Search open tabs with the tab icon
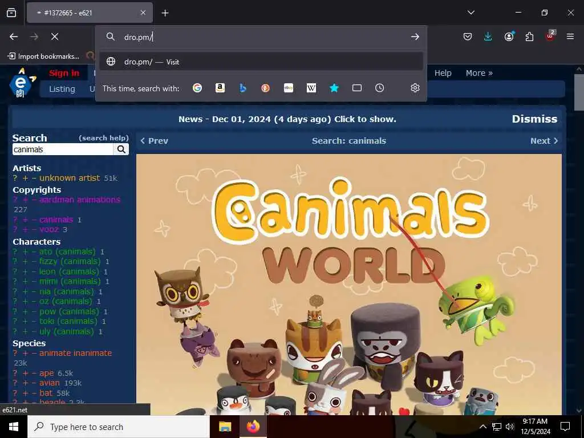The image size is (584, 438). click(357, 88)
